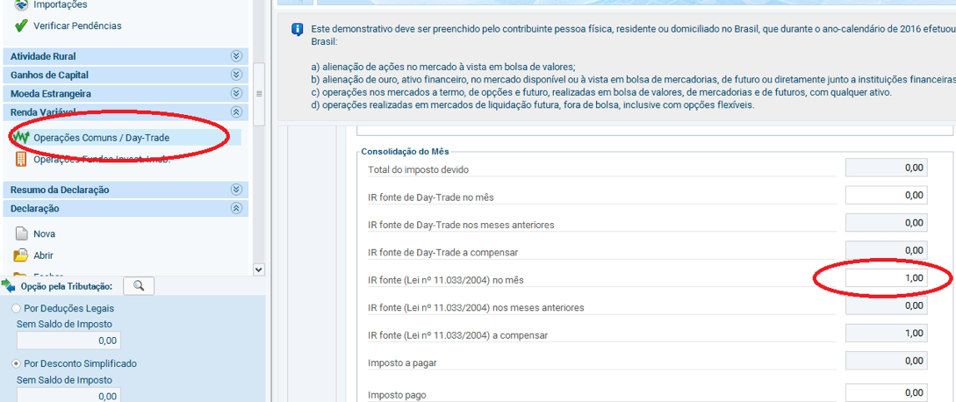Click the IR fonte (Lei 11.033/2004) no mês field
This screenshot has width=956, height=402.
[886, 278]
